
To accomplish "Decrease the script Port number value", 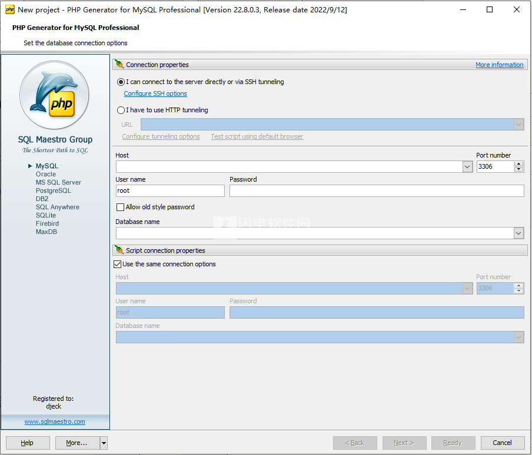I will tap(518, 290).
